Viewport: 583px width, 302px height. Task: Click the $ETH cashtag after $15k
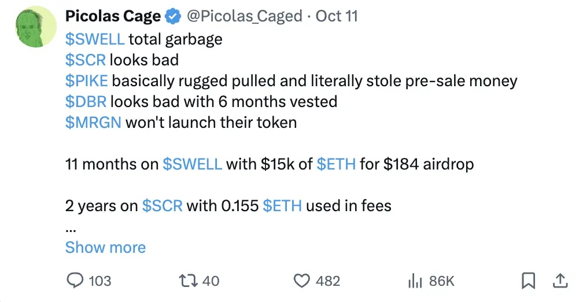coord(336,164)
